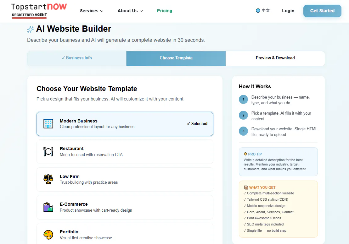Select the E-Commerce template card

coord(125,207)
